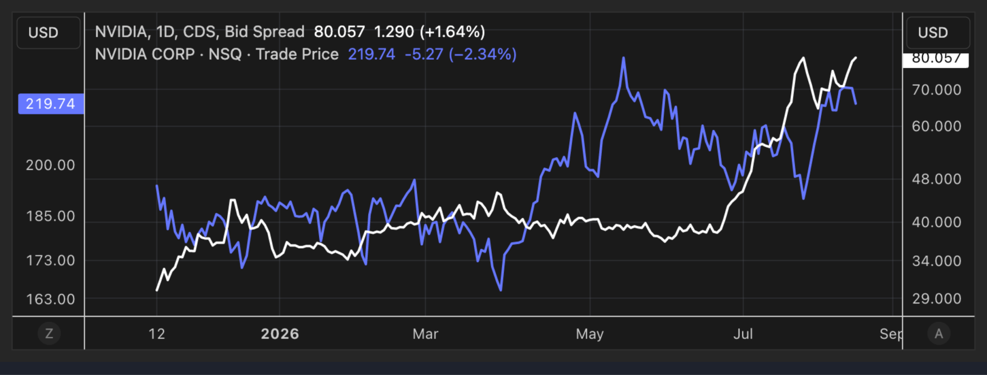Viewport: 987px width, 375px height.
Task: Click the May label on time axis
Action: [x=590, y=334]
